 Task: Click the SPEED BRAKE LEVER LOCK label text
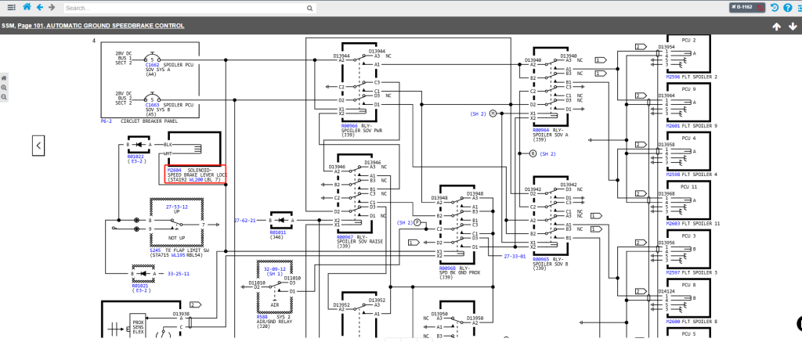click(197, 175)
